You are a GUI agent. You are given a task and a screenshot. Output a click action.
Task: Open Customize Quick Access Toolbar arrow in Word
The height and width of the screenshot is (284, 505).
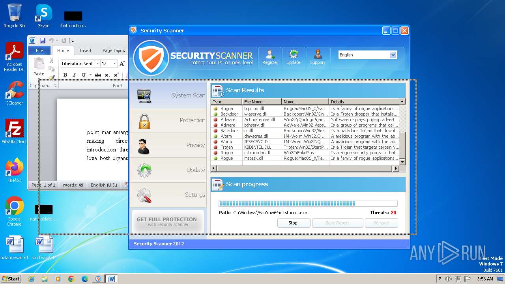click(73, 41)
